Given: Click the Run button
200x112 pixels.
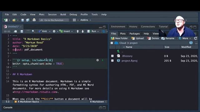Looking at the screenshot, I should click(x=92, y=31).
